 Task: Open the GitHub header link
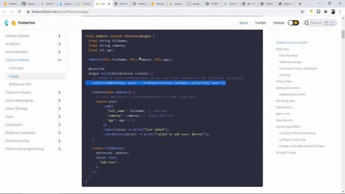click(x=279, y=23)
